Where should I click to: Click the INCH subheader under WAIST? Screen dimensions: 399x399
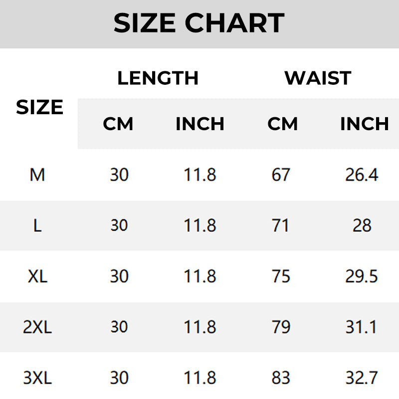click(x=364, y=124)
